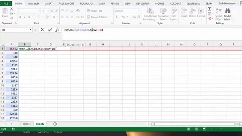This screenshot has width=242, height=136.
Task: Switch to Sheet1 tab
Action: (x=27, y=124)
